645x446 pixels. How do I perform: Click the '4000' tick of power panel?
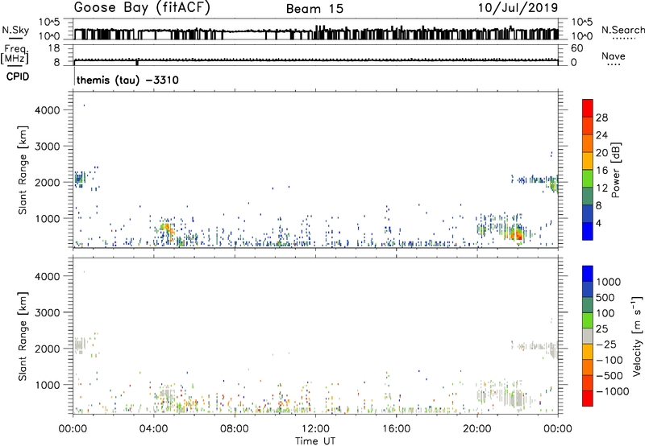48,110
